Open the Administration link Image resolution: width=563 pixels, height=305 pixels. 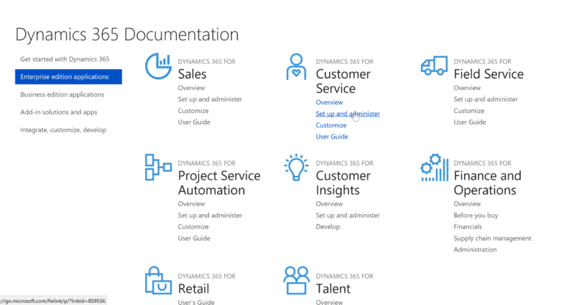(x=475, y=250)
